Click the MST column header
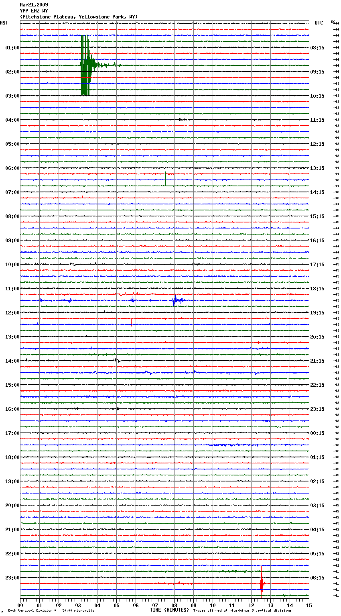 click(x=4, y=23)
